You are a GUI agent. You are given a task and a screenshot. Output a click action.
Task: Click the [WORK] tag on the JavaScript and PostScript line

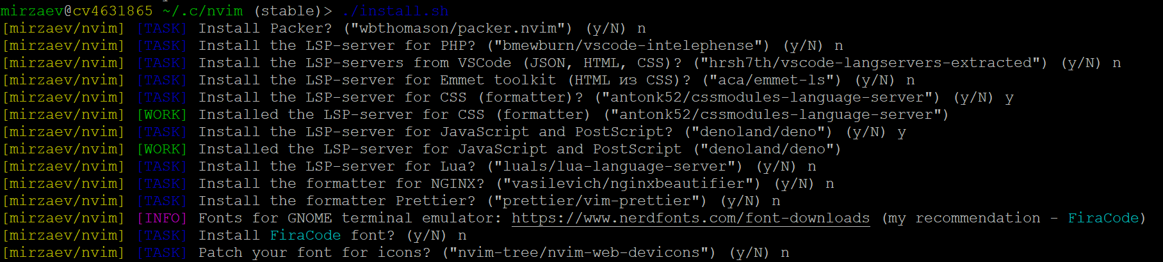point(162,150)
